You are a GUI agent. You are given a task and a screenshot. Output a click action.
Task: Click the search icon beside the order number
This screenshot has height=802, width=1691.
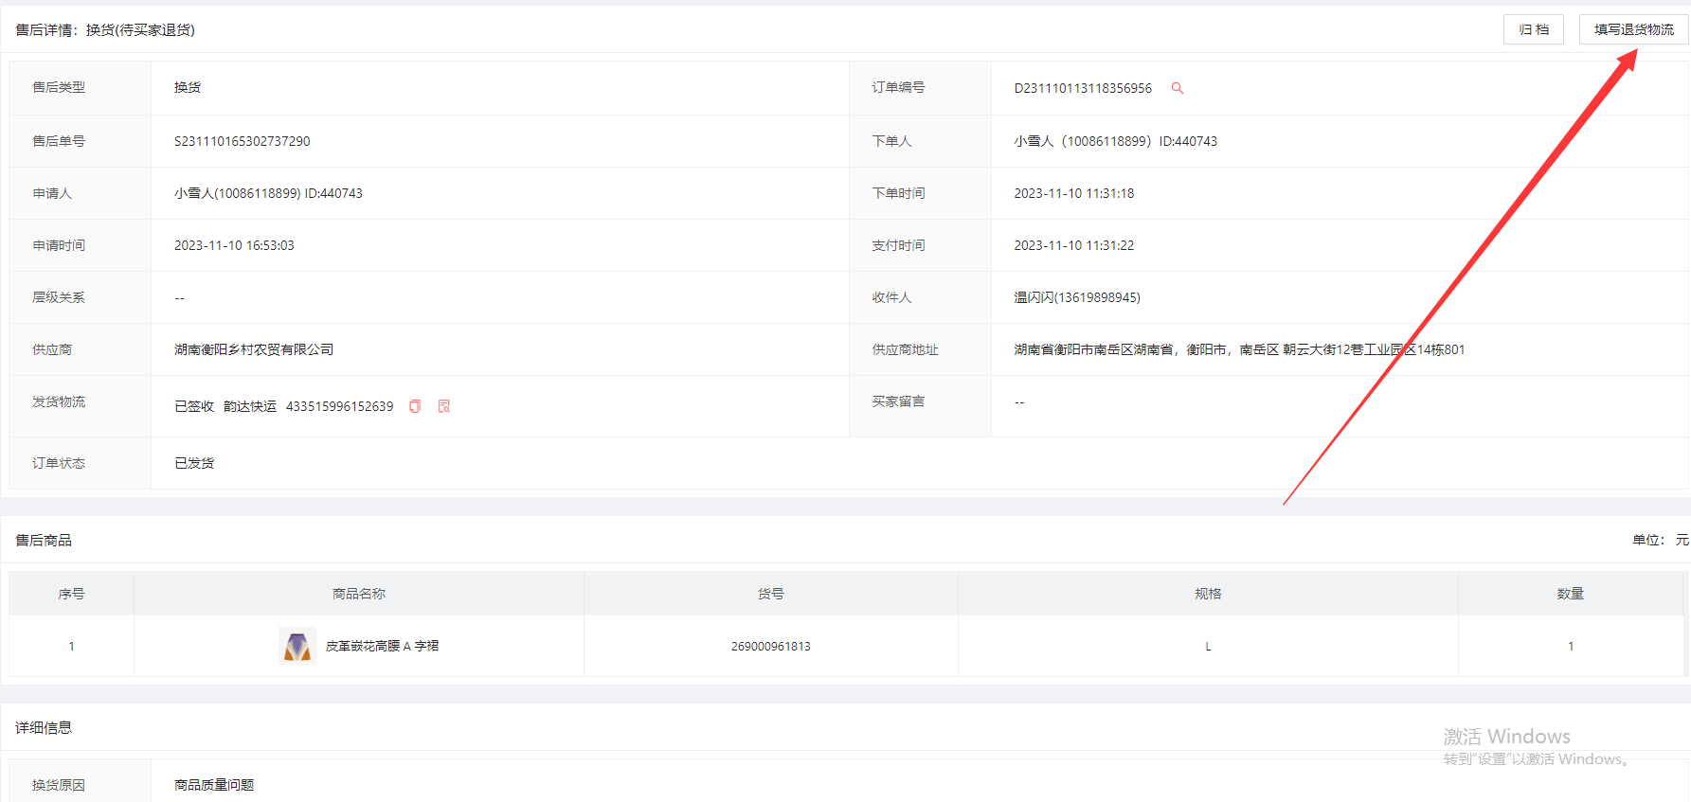(x=1178, y=88)
